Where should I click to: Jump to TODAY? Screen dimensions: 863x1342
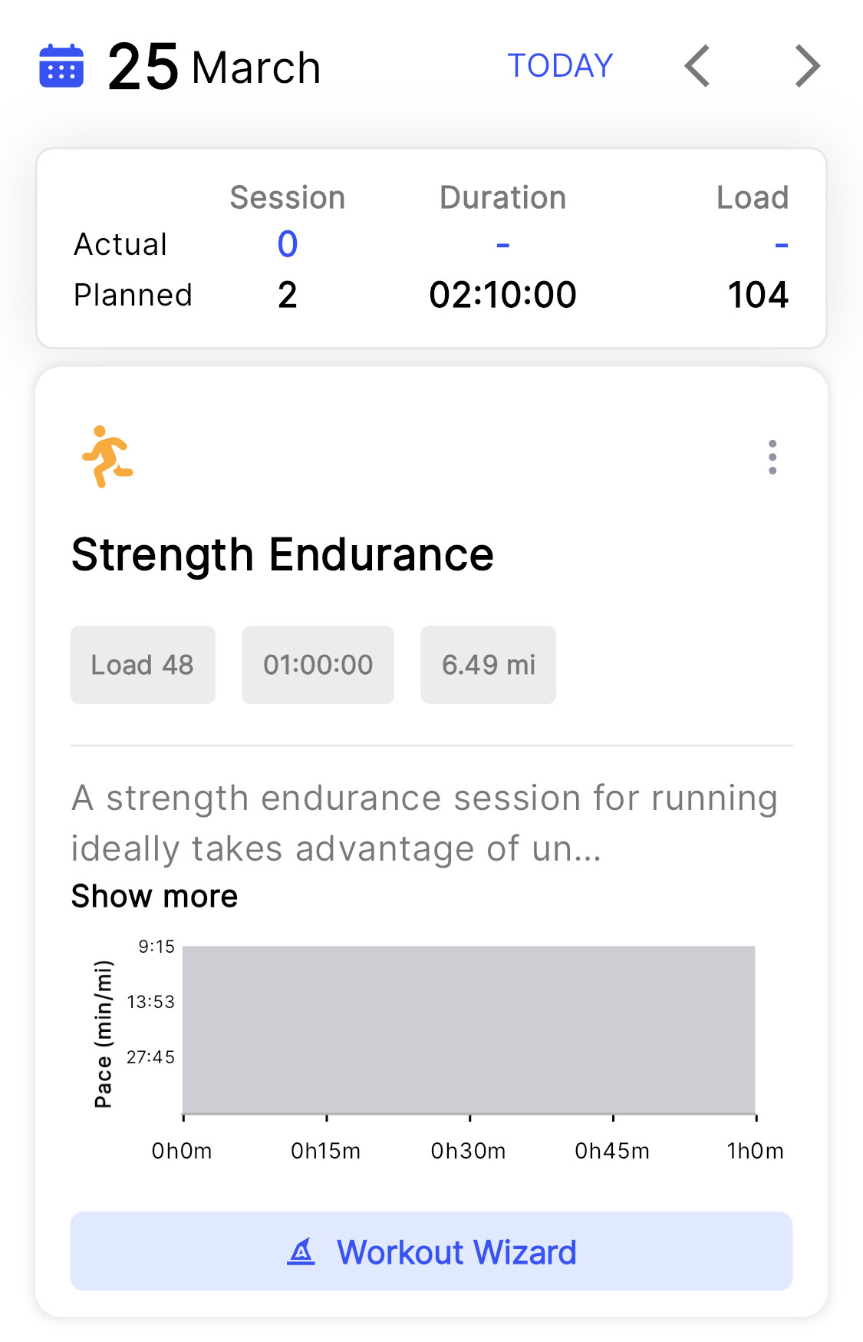pos(560,66)
